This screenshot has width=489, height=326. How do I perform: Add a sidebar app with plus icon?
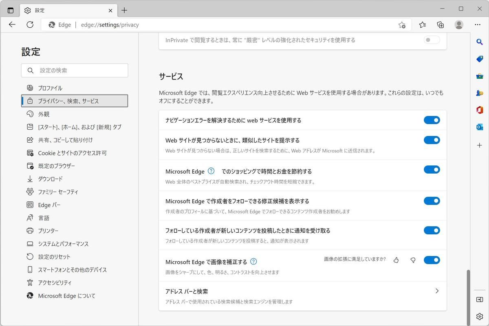pyautogui.click(x=480, y=145)
